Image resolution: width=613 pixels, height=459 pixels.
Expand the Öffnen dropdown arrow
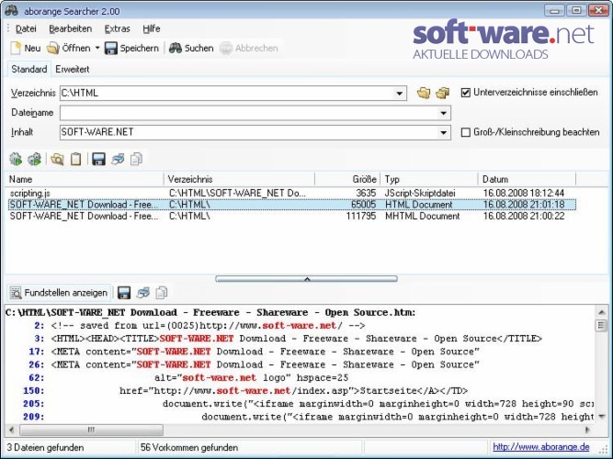(97, 48)
